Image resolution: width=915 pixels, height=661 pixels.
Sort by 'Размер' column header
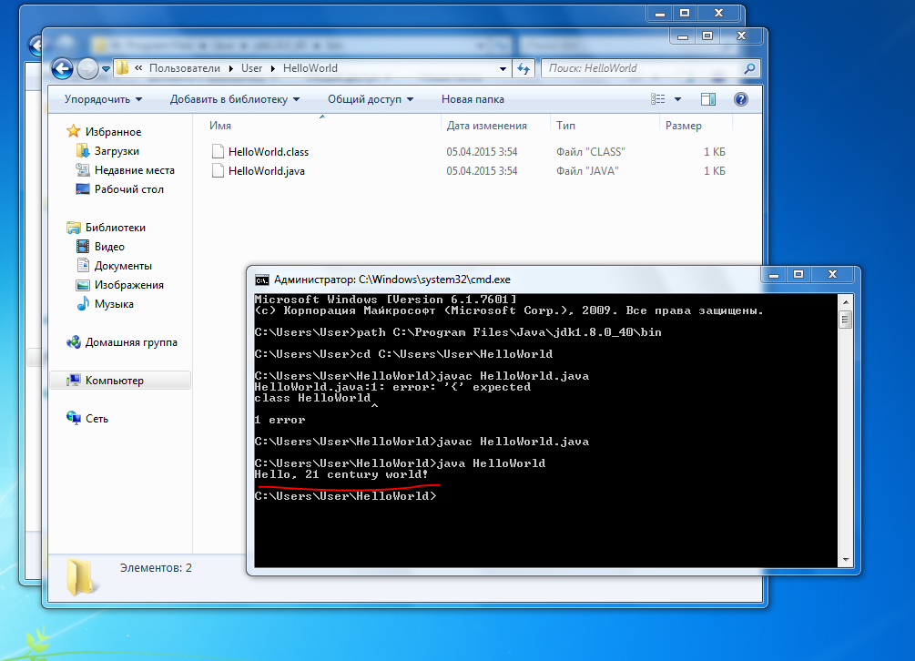point(684,126)
